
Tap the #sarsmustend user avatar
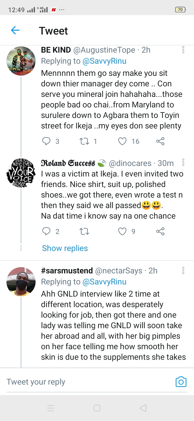[21, 281]
